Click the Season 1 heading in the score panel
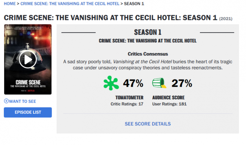The height and width of the screenshot is (145, 246). [148, 32]
